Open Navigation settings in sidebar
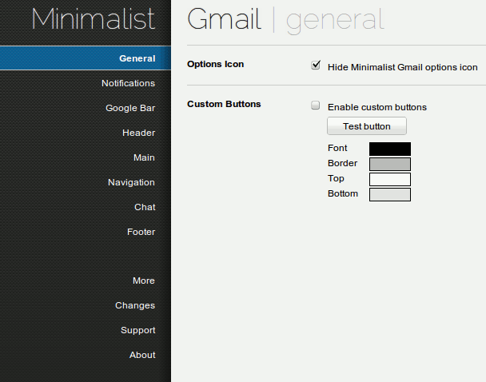Screen dimensions: 486x382 131,182
